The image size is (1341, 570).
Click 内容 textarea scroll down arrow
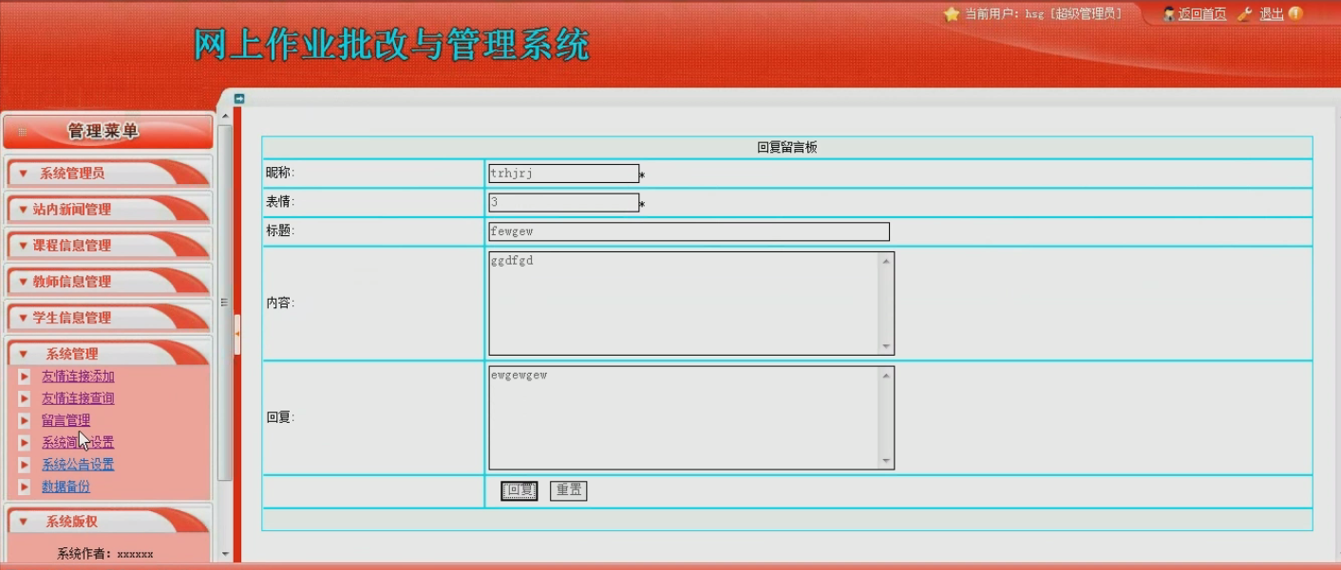tap(886, 347)
